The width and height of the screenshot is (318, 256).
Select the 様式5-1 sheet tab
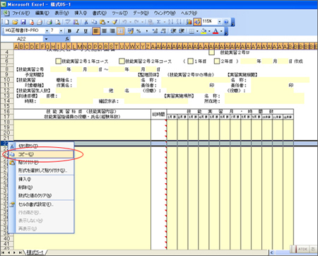coord(35,252)
